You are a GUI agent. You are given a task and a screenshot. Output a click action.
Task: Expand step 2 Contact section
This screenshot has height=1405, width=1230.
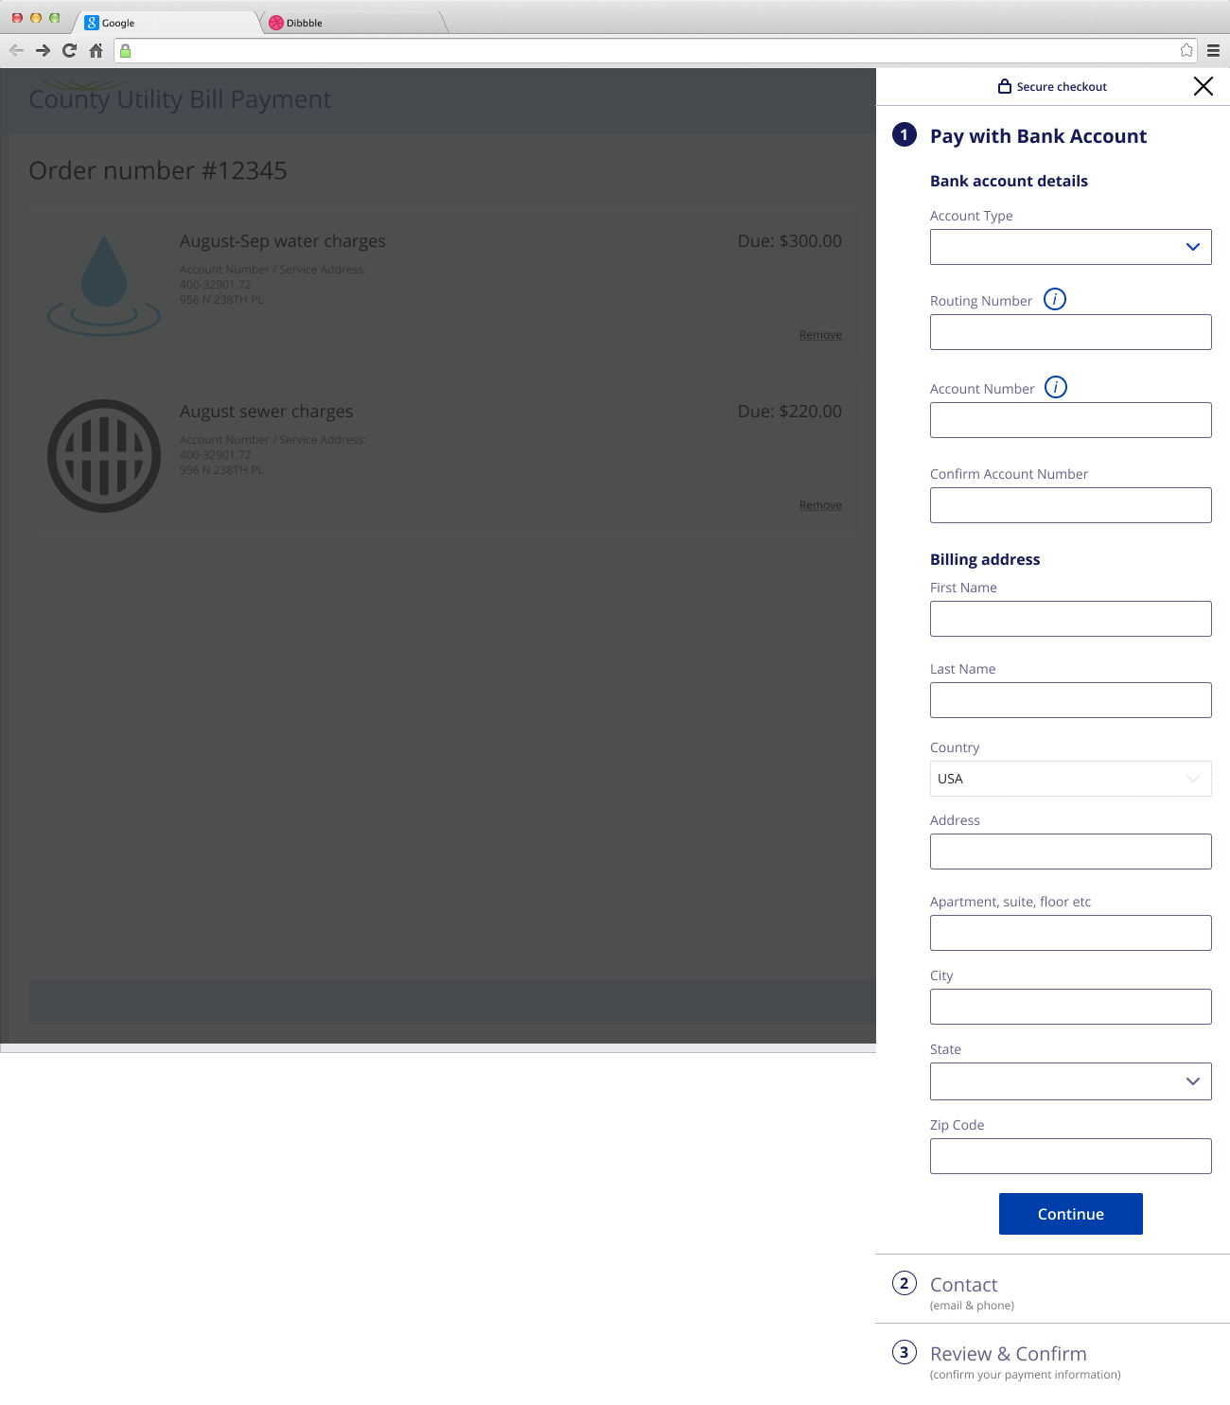pos(963,1285)
